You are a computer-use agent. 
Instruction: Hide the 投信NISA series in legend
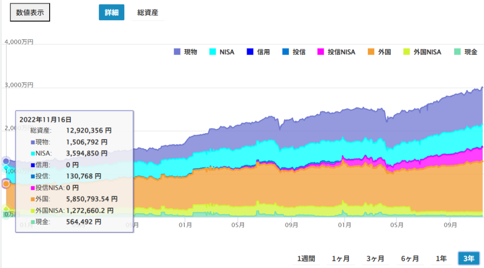tap(336, 52)
